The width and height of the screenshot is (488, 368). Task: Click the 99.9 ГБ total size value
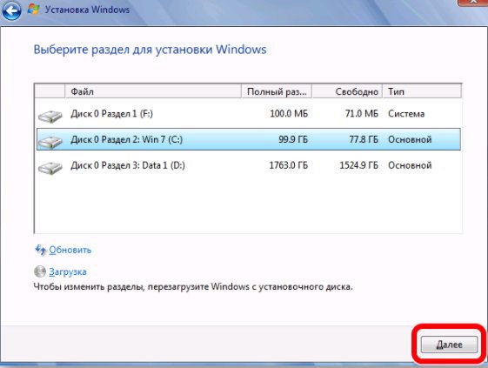(x=293, y=139)
